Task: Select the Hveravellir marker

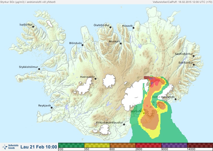Action: pyautogui.click(x=95, y=79)
